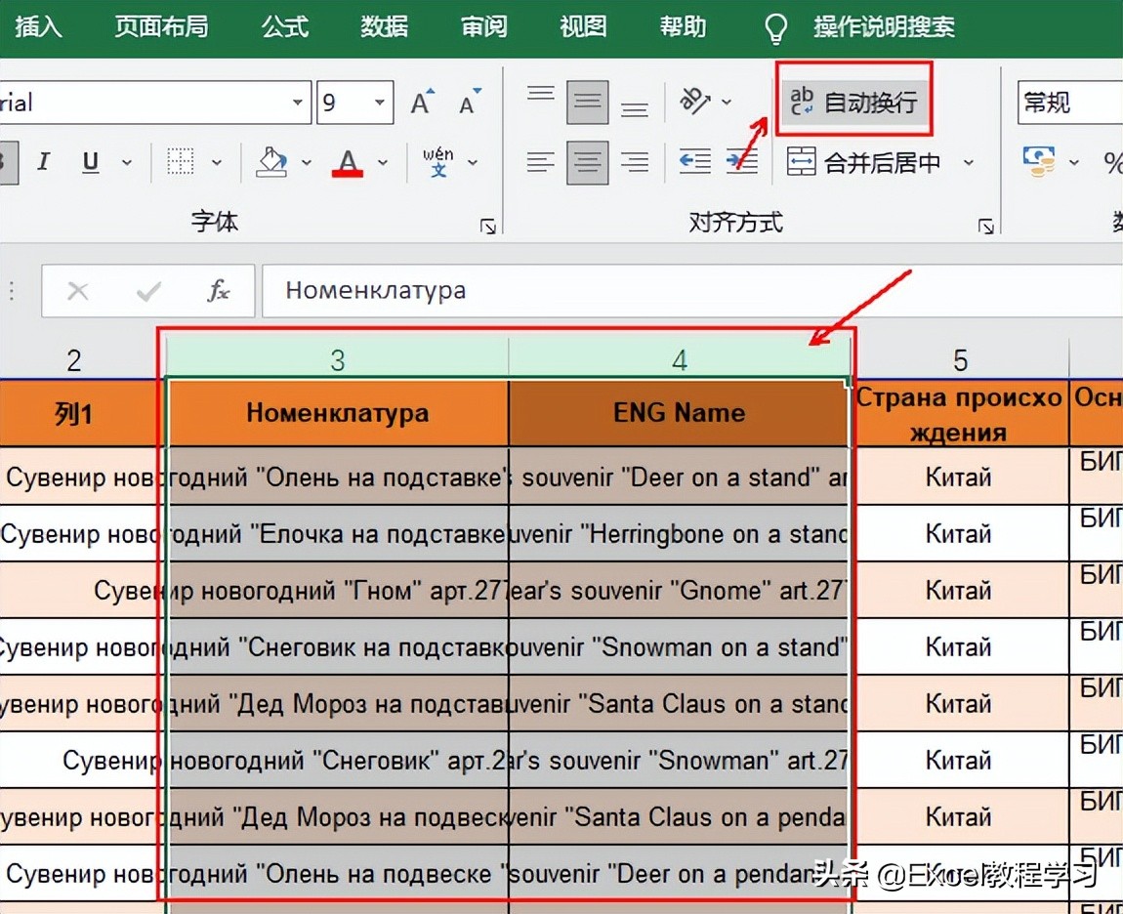Select cell with "Deer on a pendan"
Screen dimensions: 1123x914
pyautogui.click(x=679, y=873)
